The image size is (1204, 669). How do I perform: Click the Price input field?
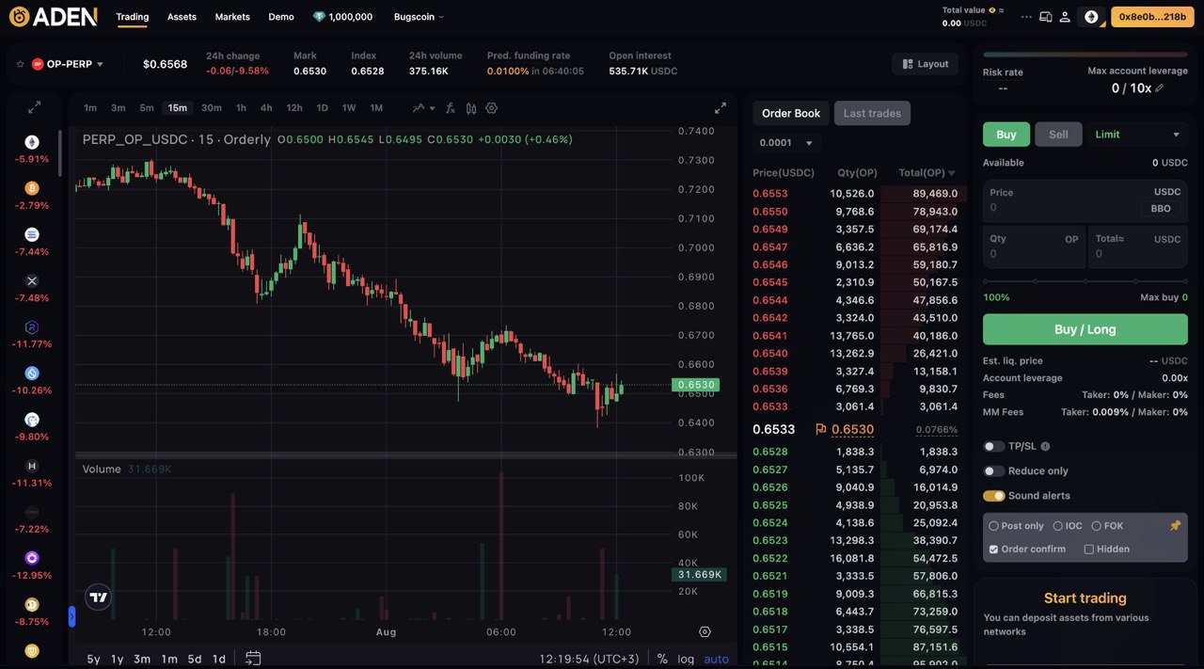(1085, 200)
